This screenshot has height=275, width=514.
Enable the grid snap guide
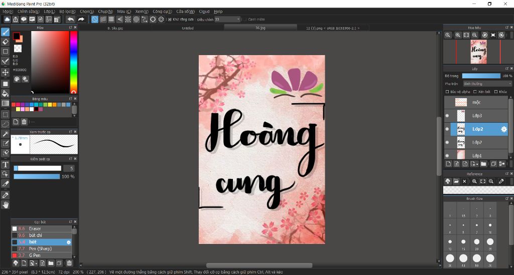point(111,20)
